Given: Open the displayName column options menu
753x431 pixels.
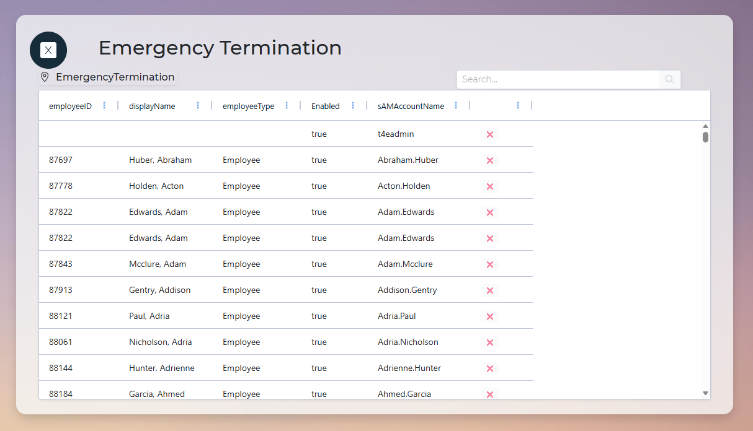Looking at the screenshot, I should 198,105.
